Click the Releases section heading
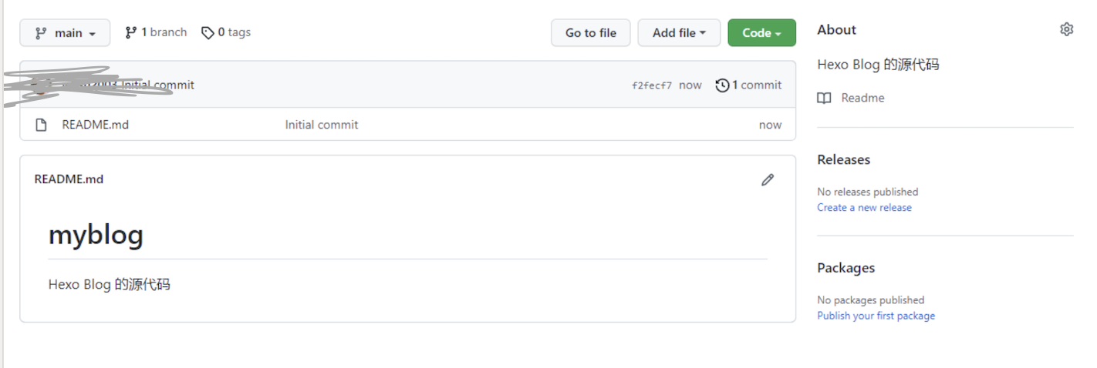 coord(843,159)
